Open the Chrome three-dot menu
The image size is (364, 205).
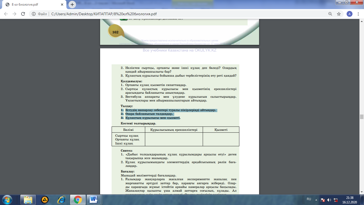(358, 14)
